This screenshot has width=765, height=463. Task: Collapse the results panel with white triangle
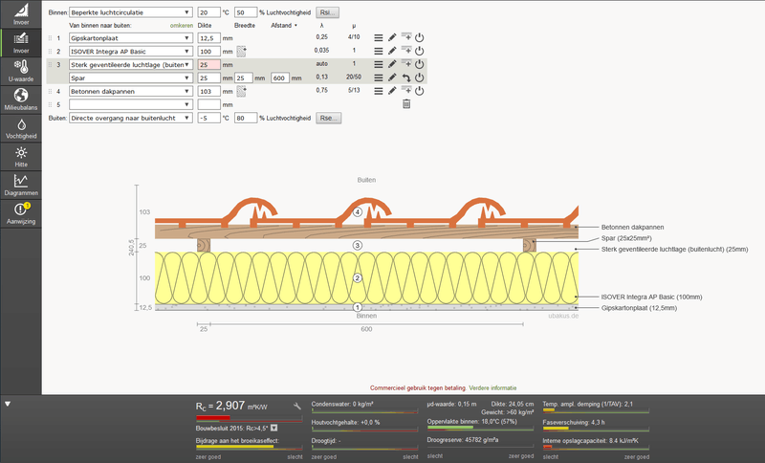[8, 404]
